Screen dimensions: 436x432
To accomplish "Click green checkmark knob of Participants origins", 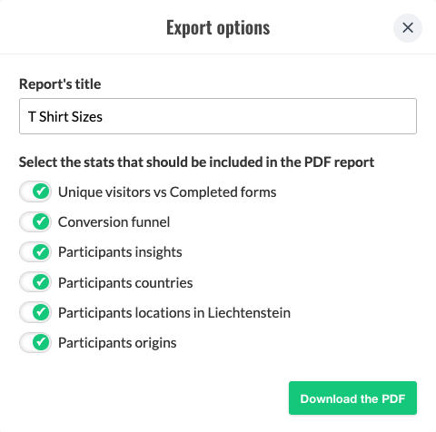I will coord(41,342).
